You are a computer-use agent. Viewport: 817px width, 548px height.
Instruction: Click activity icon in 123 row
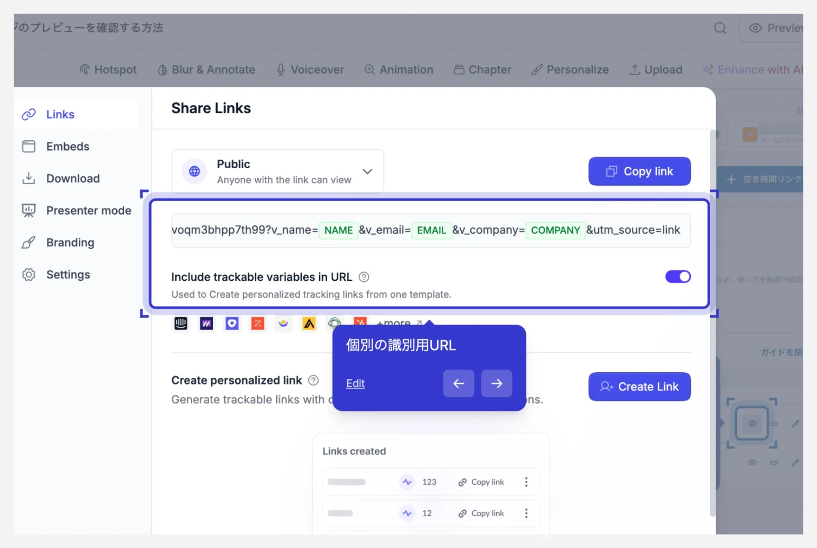click(x=407, y=482)
